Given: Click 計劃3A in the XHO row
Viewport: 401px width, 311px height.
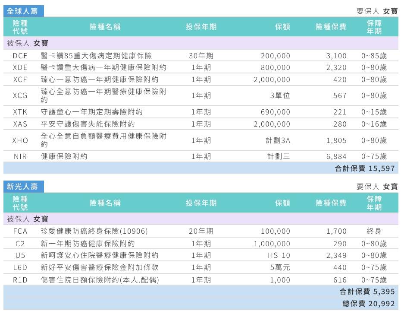Looking at the screenshot, I should (x=278, y=140).
